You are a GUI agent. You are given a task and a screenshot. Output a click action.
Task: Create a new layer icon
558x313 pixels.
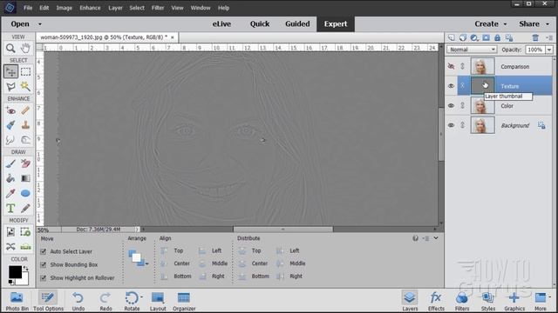coord(452,37)
